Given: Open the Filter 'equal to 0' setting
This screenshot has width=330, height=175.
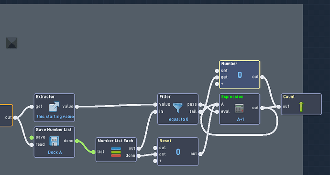Looking at the screenshot, I should coord(178,120).
